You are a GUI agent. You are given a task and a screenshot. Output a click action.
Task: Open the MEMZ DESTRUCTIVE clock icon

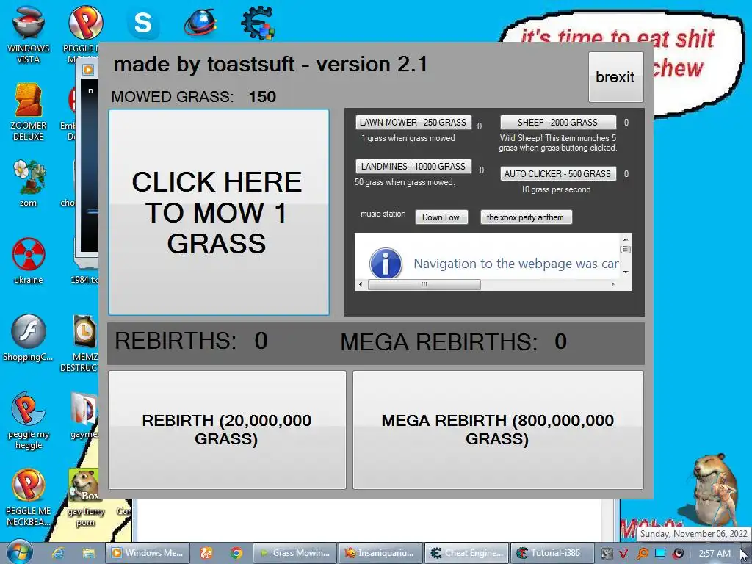[84, 342]
